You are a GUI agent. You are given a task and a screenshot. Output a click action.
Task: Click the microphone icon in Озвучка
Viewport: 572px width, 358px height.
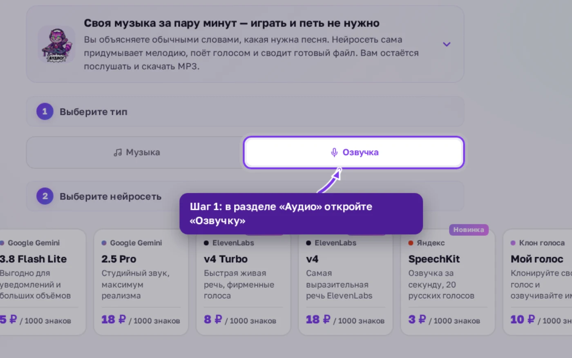click(x=334, y=152)
